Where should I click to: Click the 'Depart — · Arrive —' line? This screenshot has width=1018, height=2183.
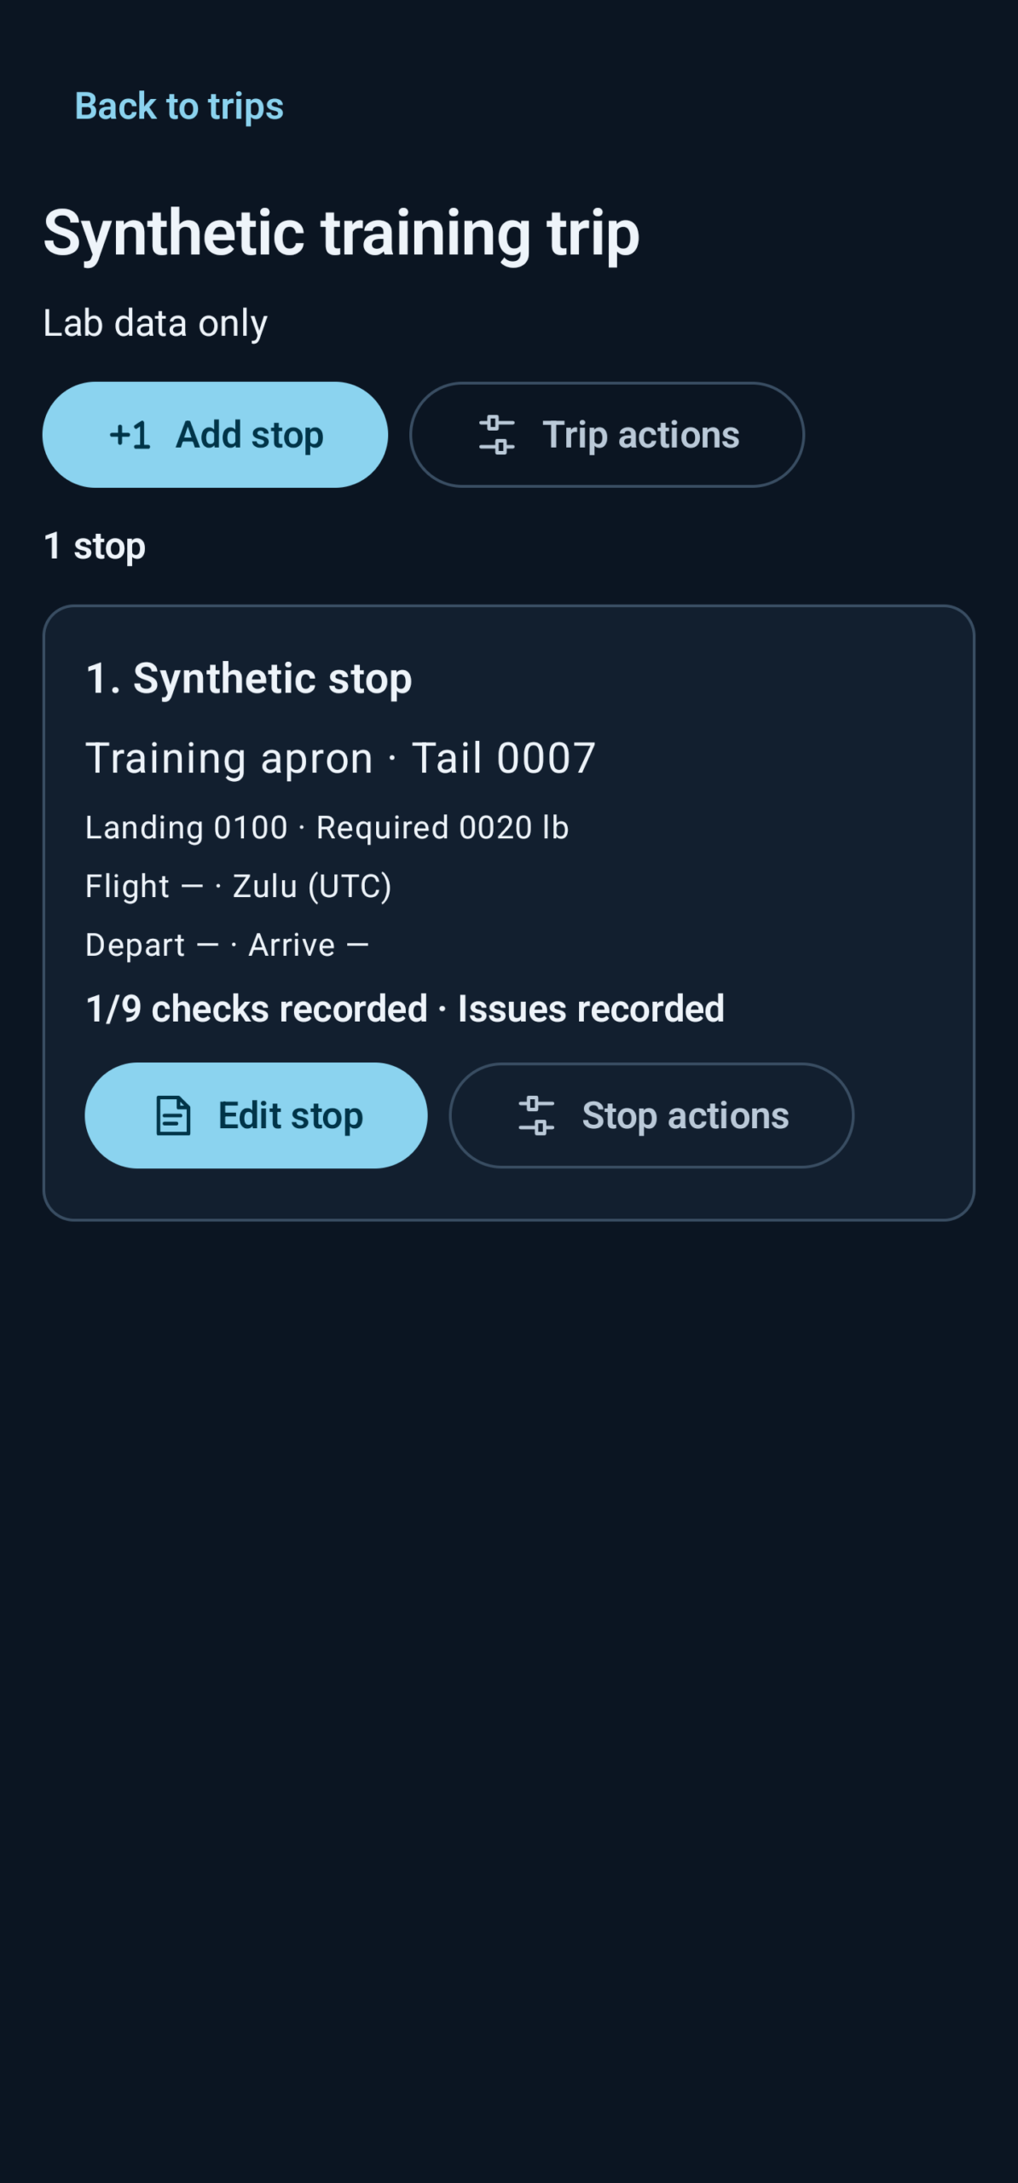(x=227, y=946)
